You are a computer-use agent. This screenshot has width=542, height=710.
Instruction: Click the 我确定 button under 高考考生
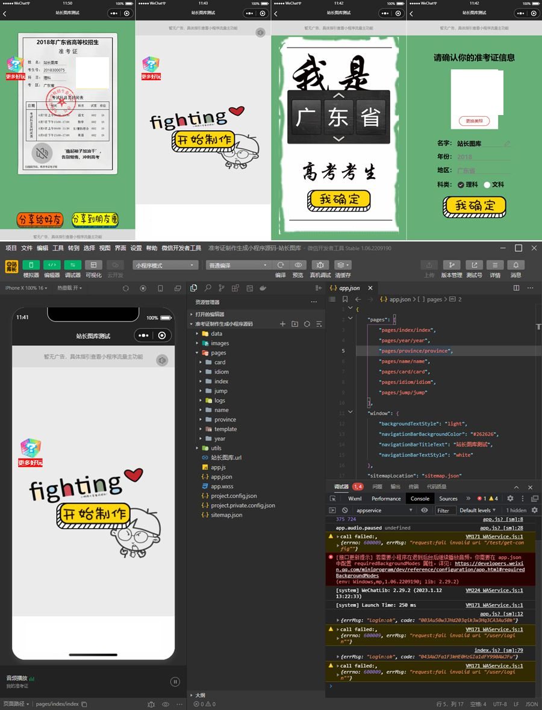pos(338,200)
